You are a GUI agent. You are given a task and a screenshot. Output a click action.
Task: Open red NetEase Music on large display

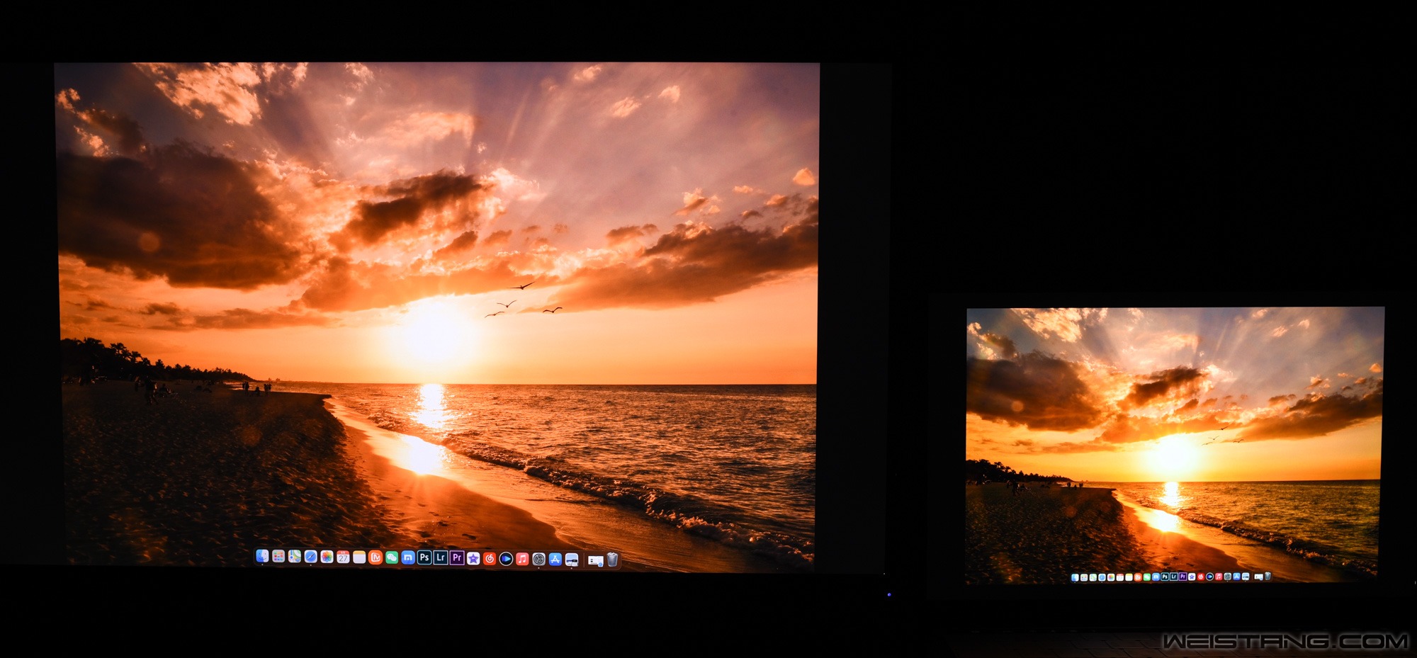pos(490,558)
